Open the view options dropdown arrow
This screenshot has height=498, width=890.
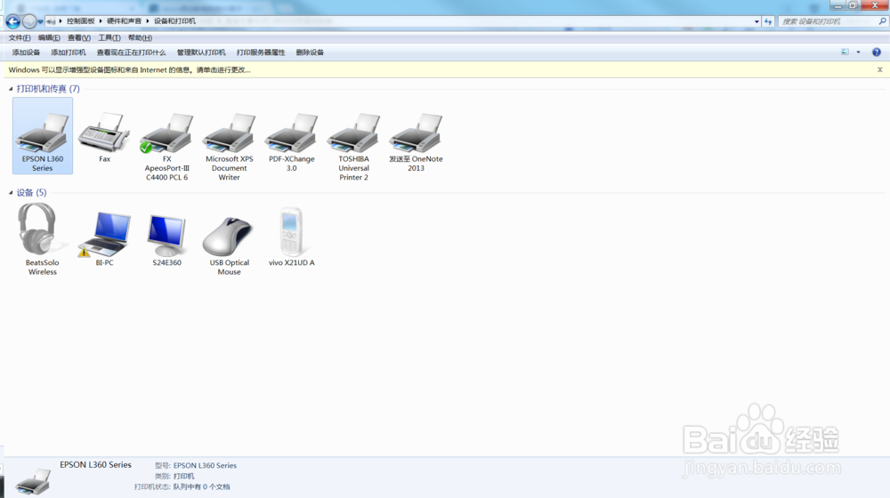pos(858,52)
